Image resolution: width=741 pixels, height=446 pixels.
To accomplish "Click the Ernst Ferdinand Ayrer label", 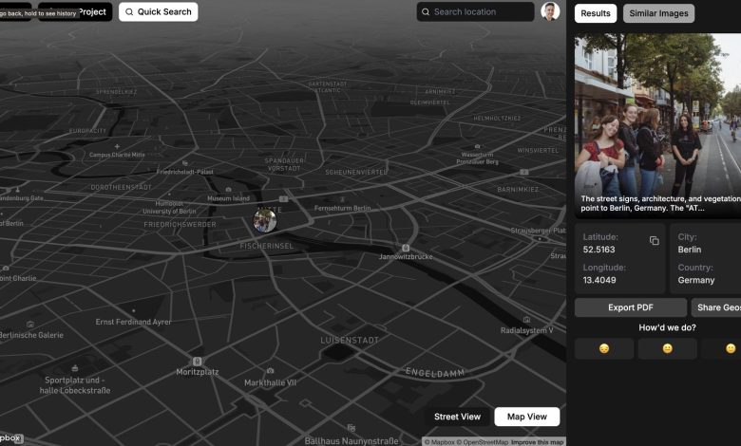I will coord(133,322).
